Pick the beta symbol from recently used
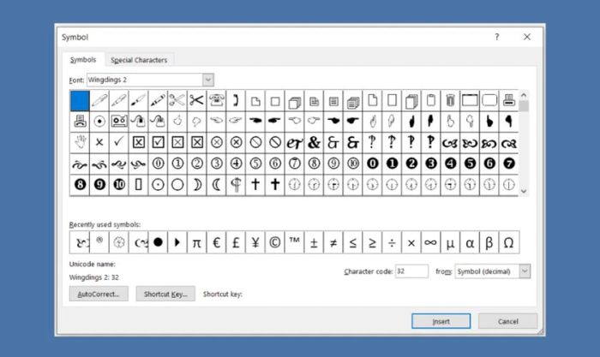 point(489,242)
